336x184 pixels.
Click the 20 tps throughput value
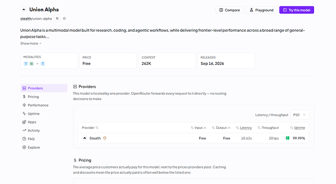coord(274,138)
